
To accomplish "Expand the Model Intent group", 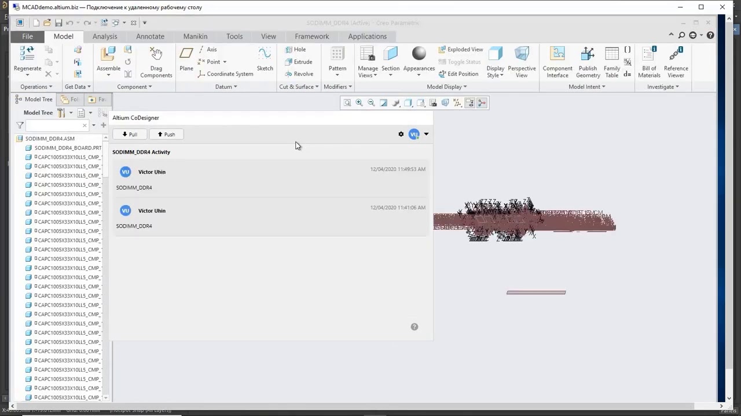I will click(586, 87).
